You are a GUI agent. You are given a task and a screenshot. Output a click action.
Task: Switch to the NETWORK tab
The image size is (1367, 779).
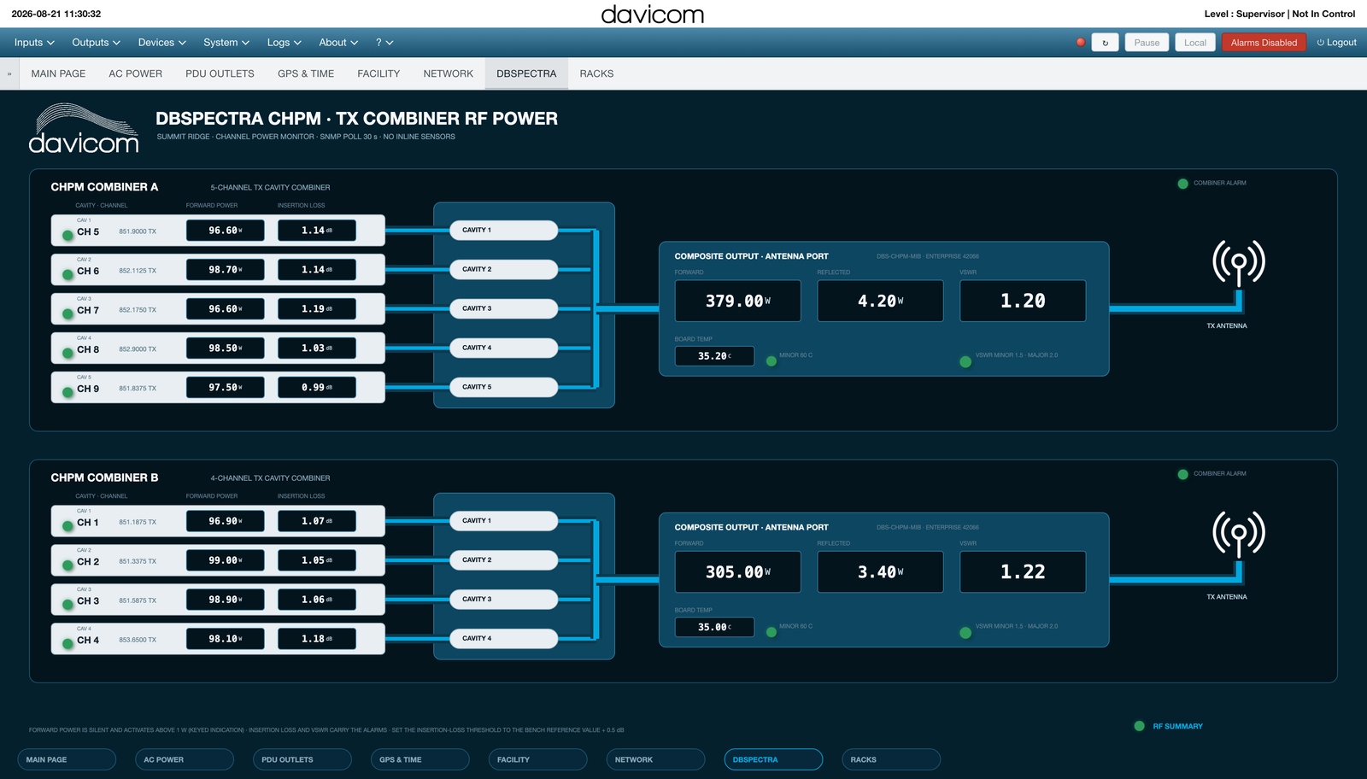coord(448,73)
